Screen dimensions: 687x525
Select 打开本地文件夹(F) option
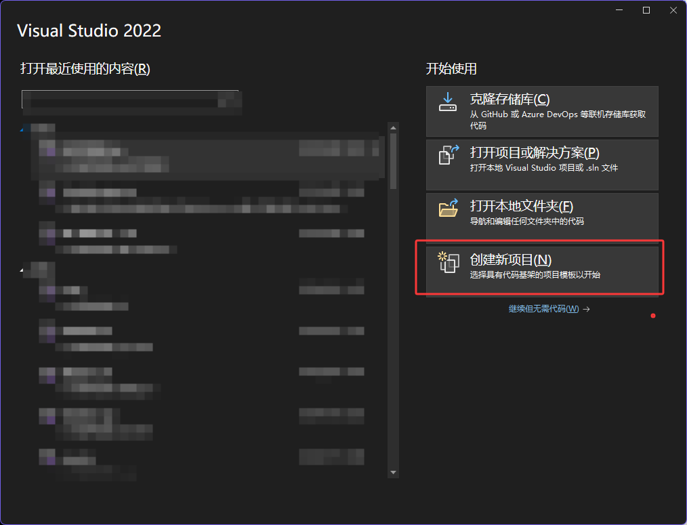(x=542, y=217)
